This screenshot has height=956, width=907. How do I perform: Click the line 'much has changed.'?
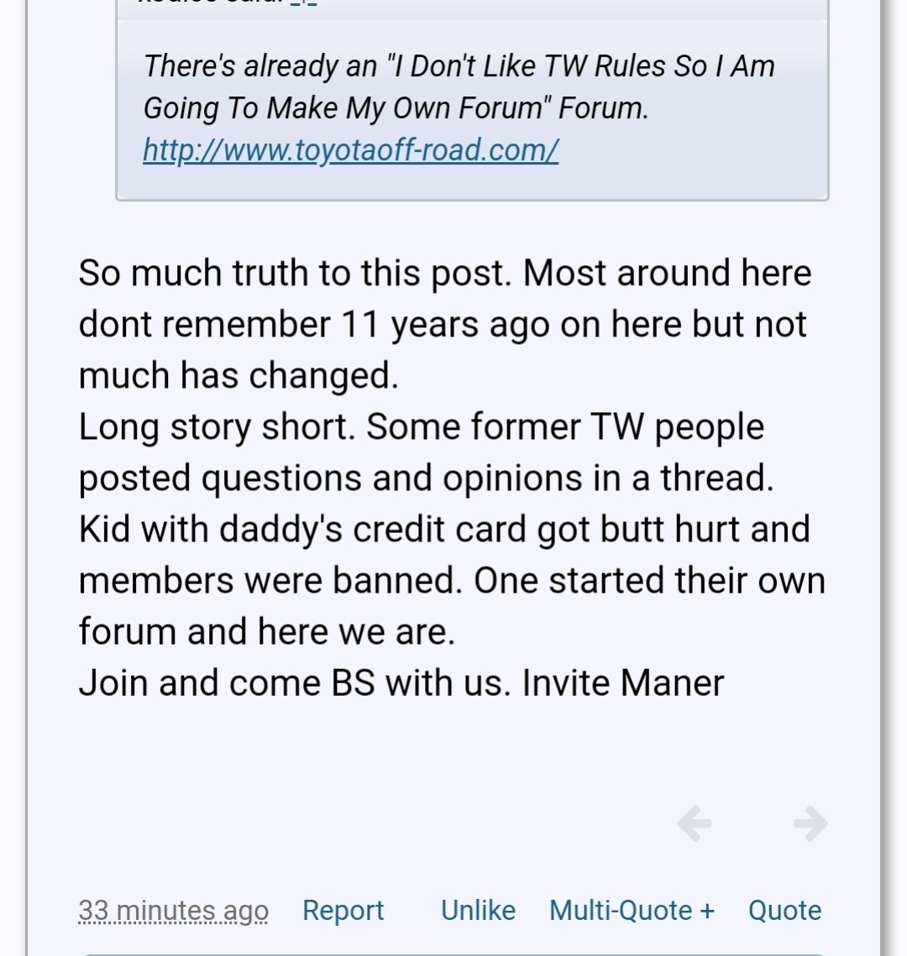239,375
